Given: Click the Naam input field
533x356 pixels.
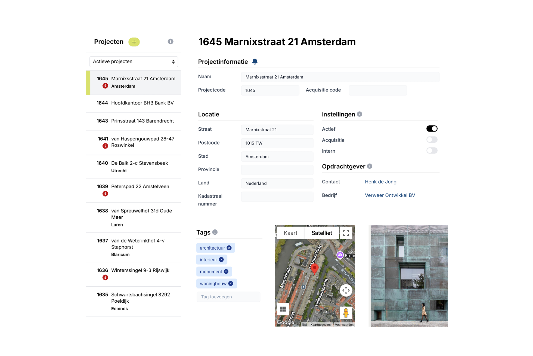Looking at the screenshot, I should (x=340, y=77).
